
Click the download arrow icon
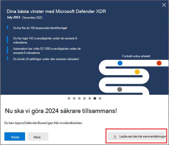[115, 136]
